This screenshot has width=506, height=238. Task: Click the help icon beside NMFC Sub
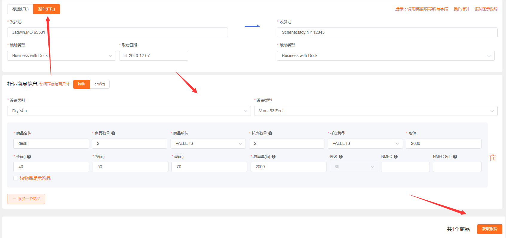click(455, 157)
